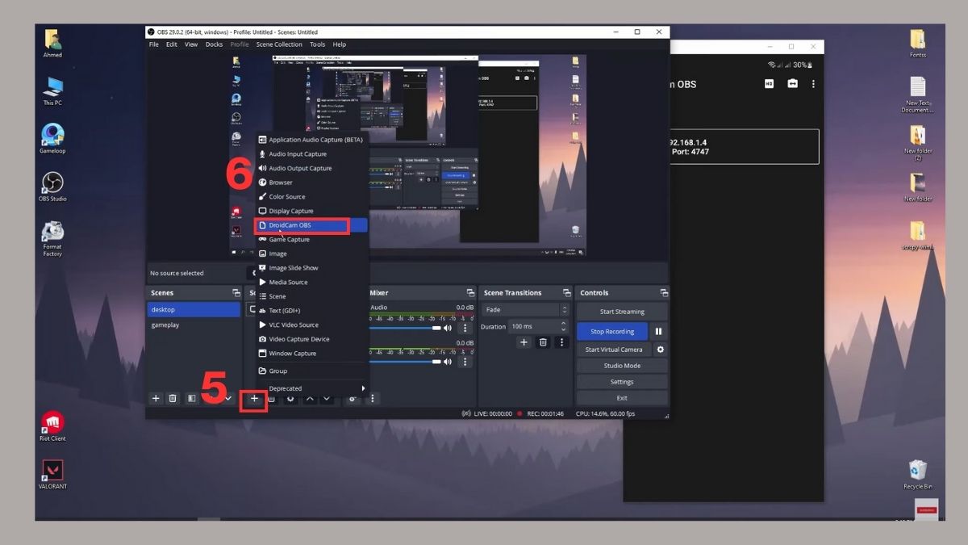Undock the Controls panel
This screenshot has width=968, height=545.
(x=664, y=293)
